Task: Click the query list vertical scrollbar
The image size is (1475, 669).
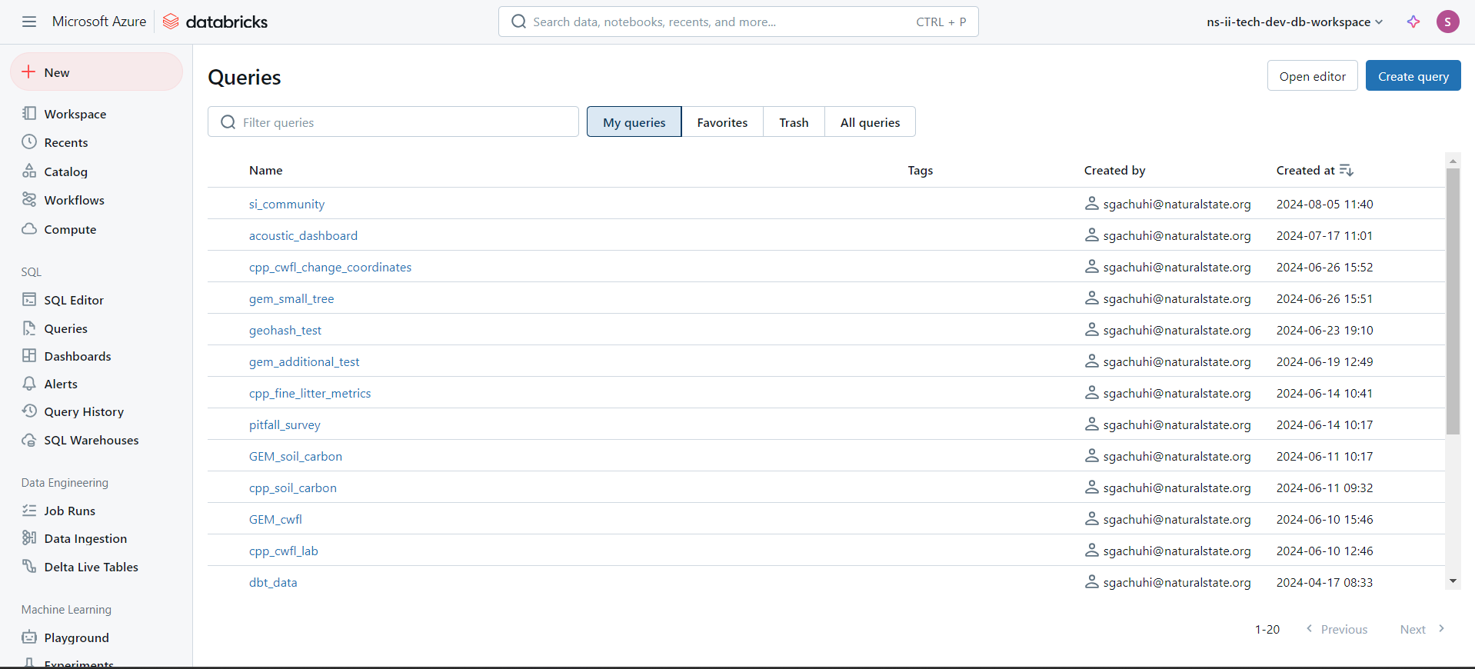Action: pos(1453,301)
